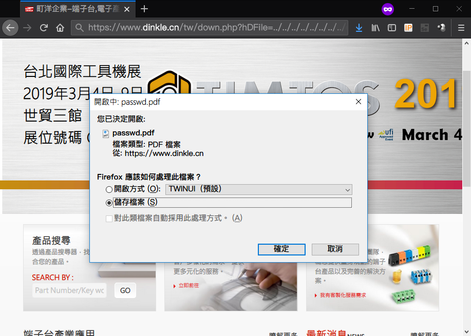Click the Part Number/Key word search field
The width and height of the screenshot is (471, 336).
coord(69,290)
